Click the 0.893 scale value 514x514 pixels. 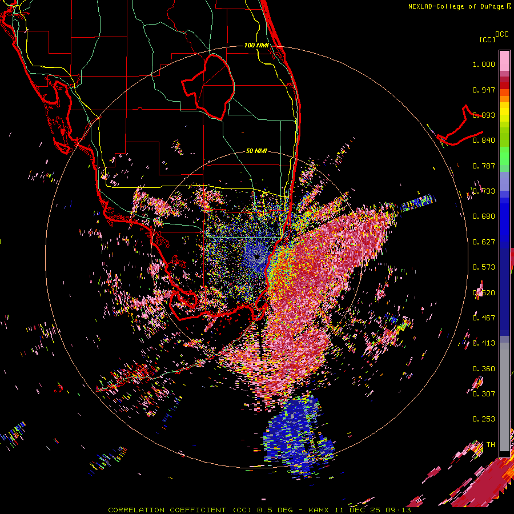[x=484, y=115]
